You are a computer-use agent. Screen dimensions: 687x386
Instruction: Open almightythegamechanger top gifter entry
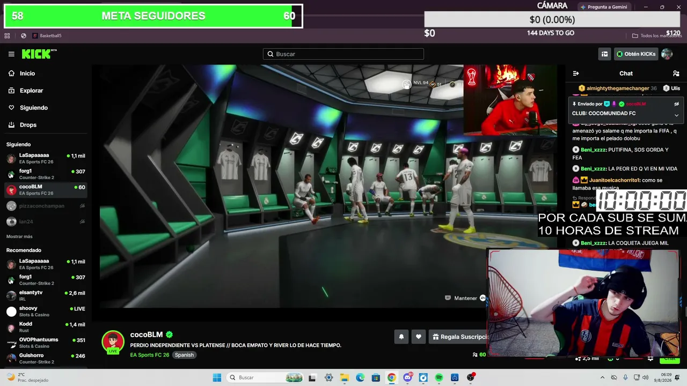[617, 88]
